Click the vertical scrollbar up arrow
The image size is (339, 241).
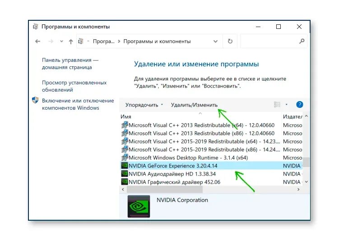coord(306,116)
